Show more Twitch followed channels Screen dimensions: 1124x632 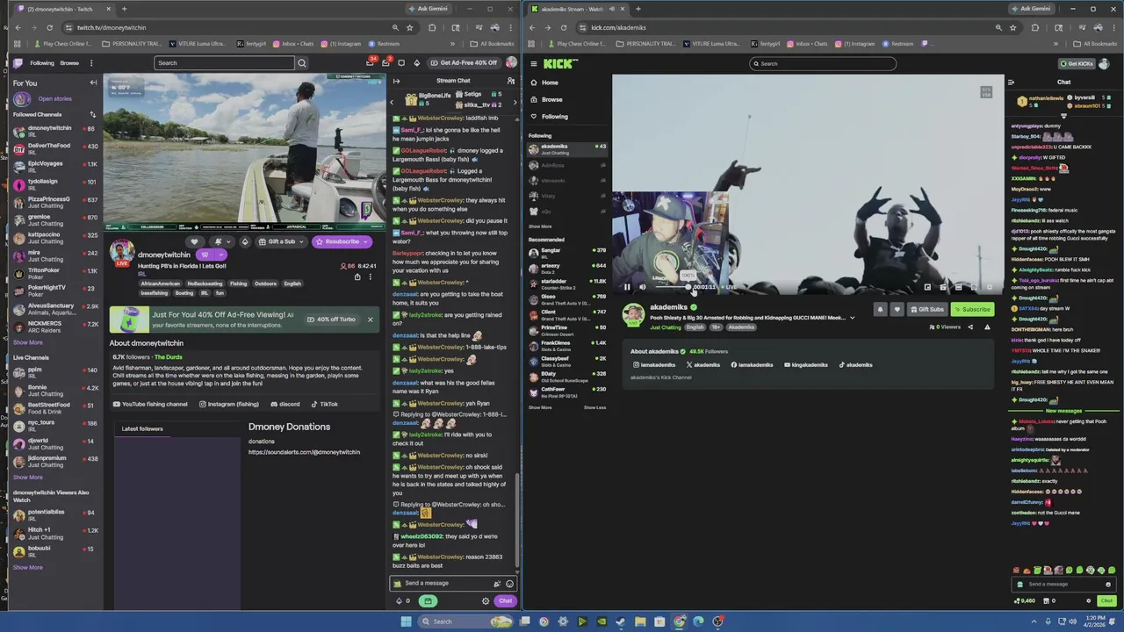[27, 342]
